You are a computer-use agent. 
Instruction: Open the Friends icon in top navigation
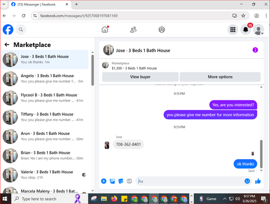pyautogui.click(x=133, y=30)
